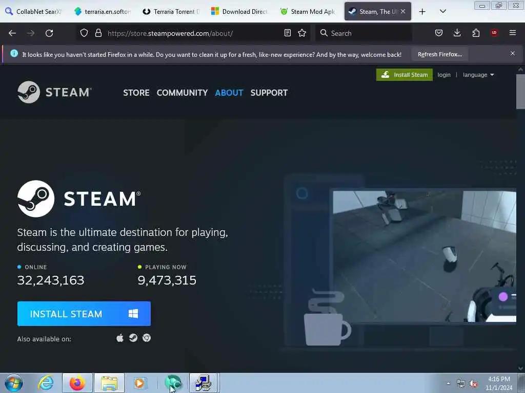Open Windows Media Player from taskbar
This screenshot has width=525, height=393.
(139, 383)
